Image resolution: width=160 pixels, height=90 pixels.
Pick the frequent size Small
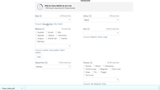[x=100, y=37]
